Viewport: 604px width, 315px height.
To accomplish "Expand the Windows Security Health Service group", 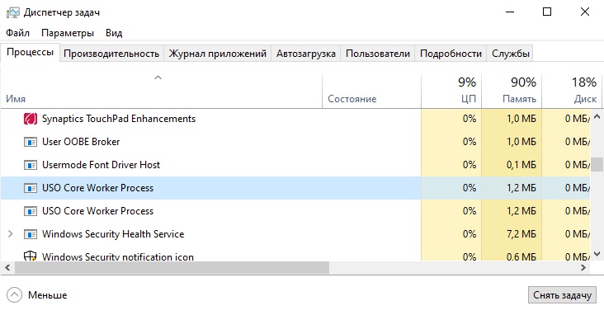I will point(11,233).
